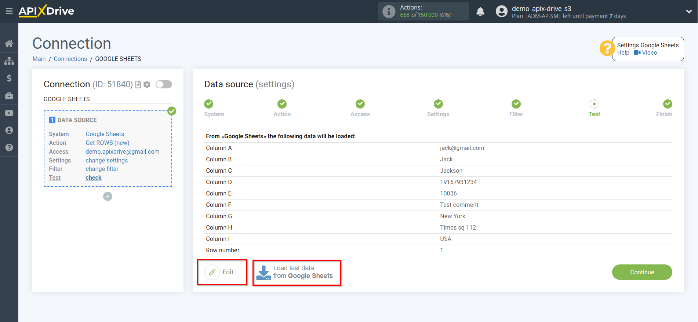Select the Test comment value

point(459,205)
